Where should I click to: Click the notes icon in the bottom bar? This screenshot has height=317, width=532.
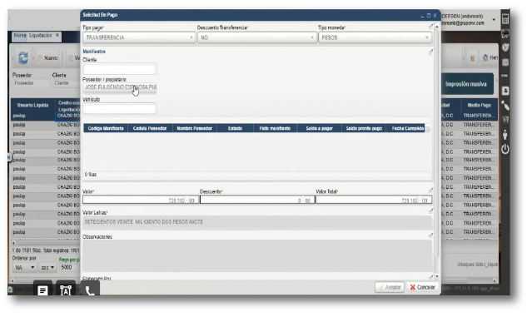(42, 290)
